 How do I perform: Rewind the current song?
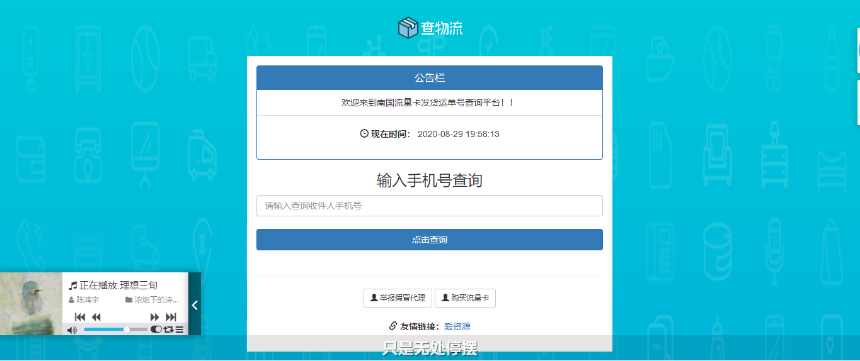tap(96, 317)
